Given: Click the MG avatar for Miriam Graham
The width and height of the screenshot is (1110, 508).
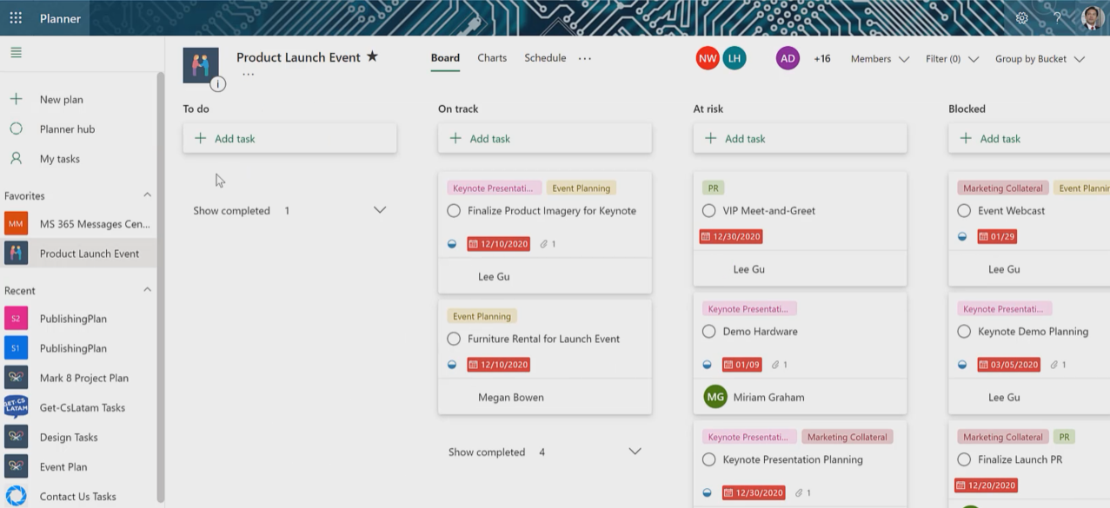Looking at the screenshot, I should 715,397.
